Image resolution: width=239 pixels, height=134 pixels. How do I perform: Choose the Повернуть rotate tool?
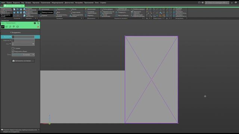click(121, 12)
